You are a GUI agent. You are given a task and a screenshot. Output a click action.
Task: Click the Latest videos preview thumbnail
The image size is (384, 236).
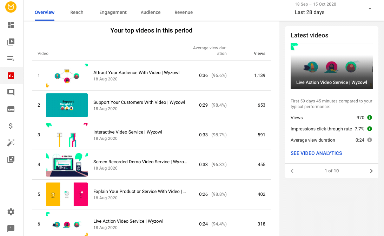[x=332, y=66]
